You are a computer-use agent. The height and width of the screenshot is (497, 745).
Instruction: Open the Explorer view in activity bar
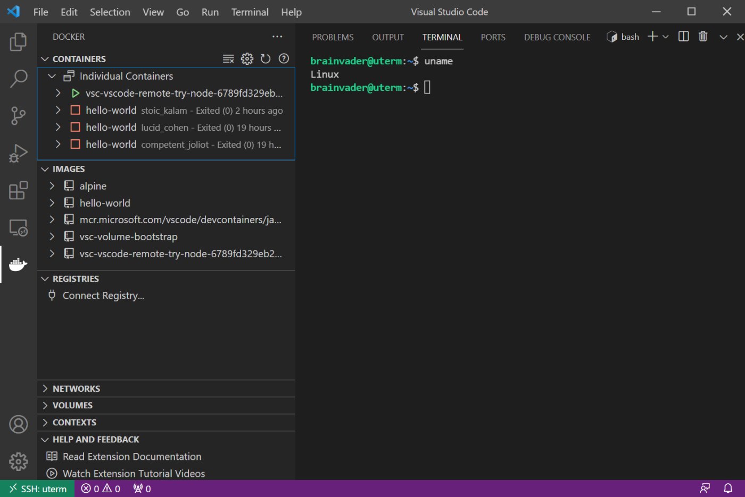tap(18, 42)
